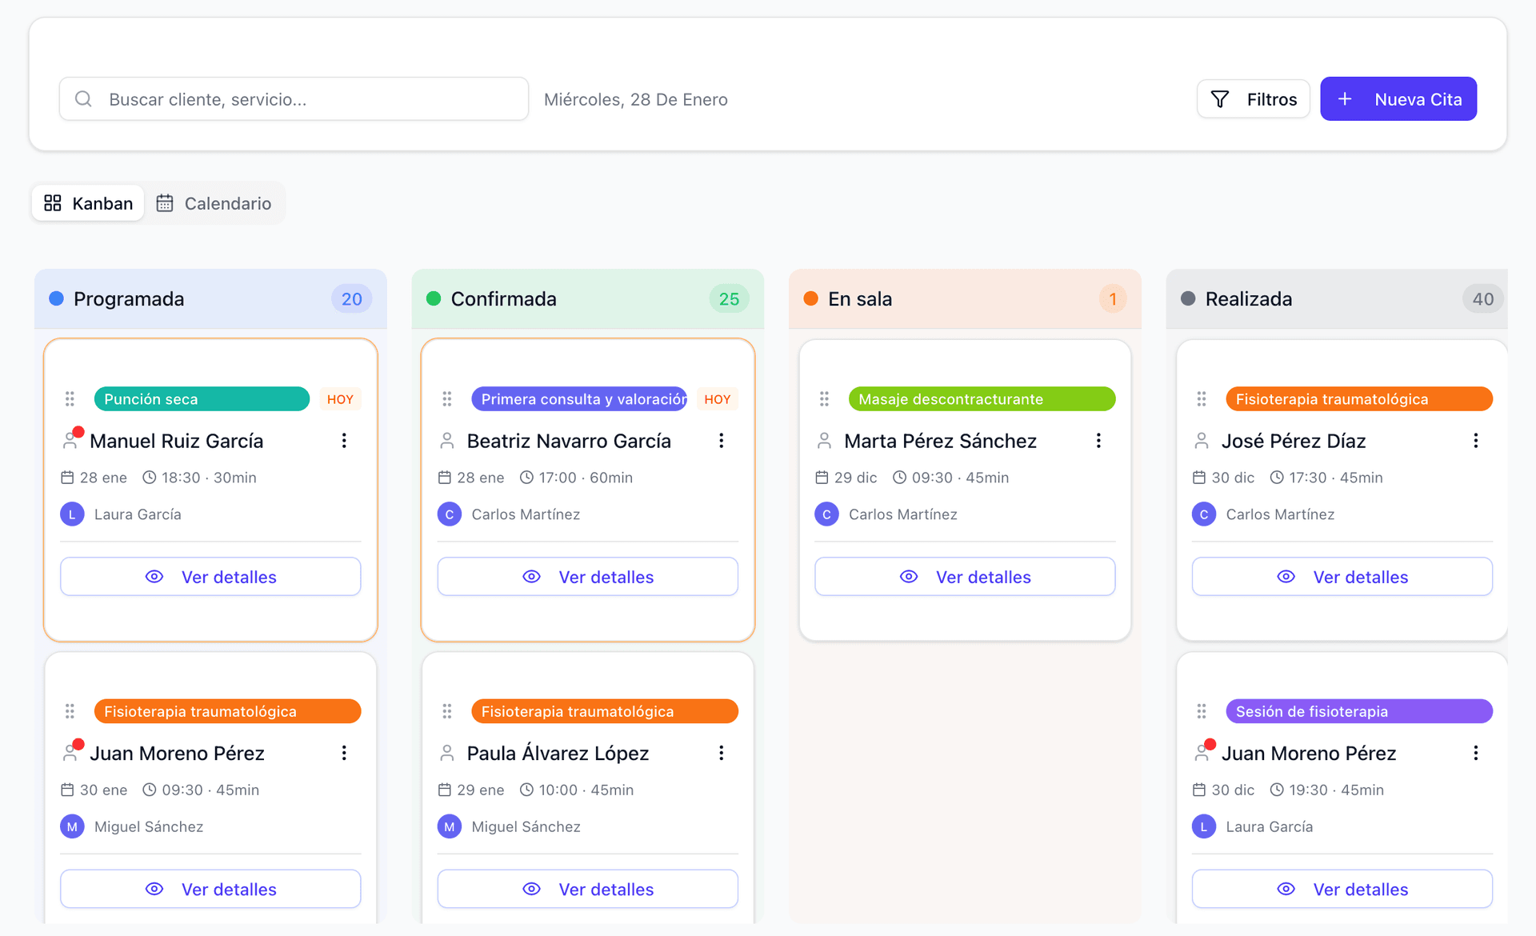
Task: Open the Filtros panel
Action: point(1253,98)
